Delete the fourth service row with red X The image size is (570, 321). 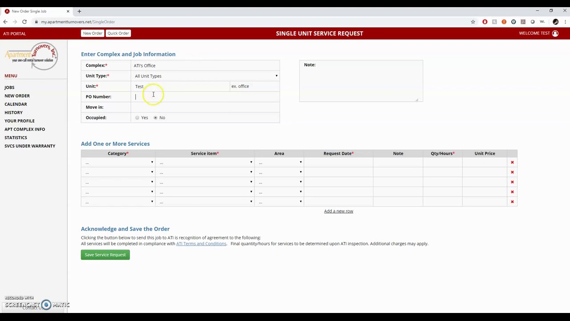[512, 192]
